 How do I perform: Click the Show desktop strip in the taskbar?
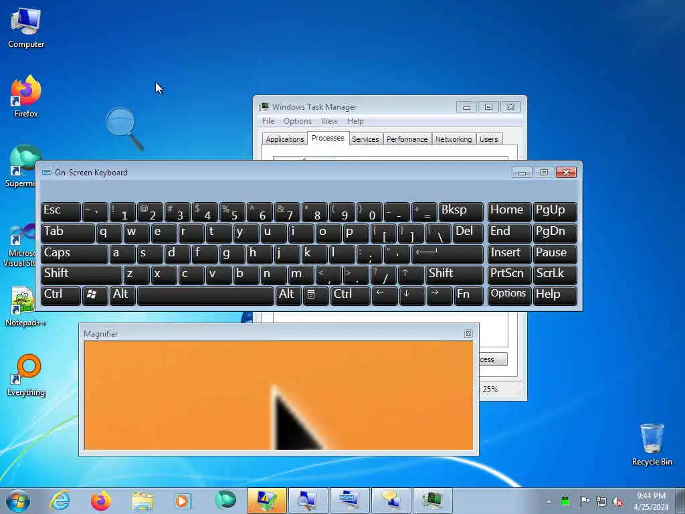click(x=680, y=501)
